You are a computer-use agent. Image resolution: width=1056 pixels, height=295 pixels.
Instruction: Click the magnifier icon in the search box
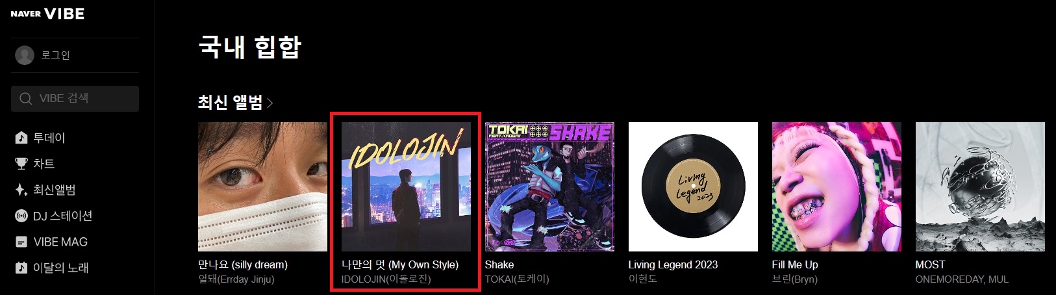[x=26, y=99]
